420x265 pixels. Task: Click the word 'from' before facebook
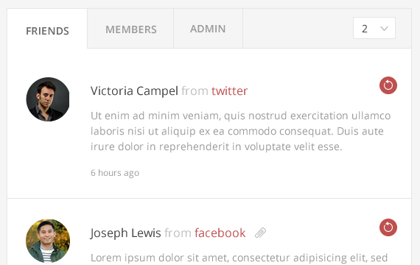178,233
